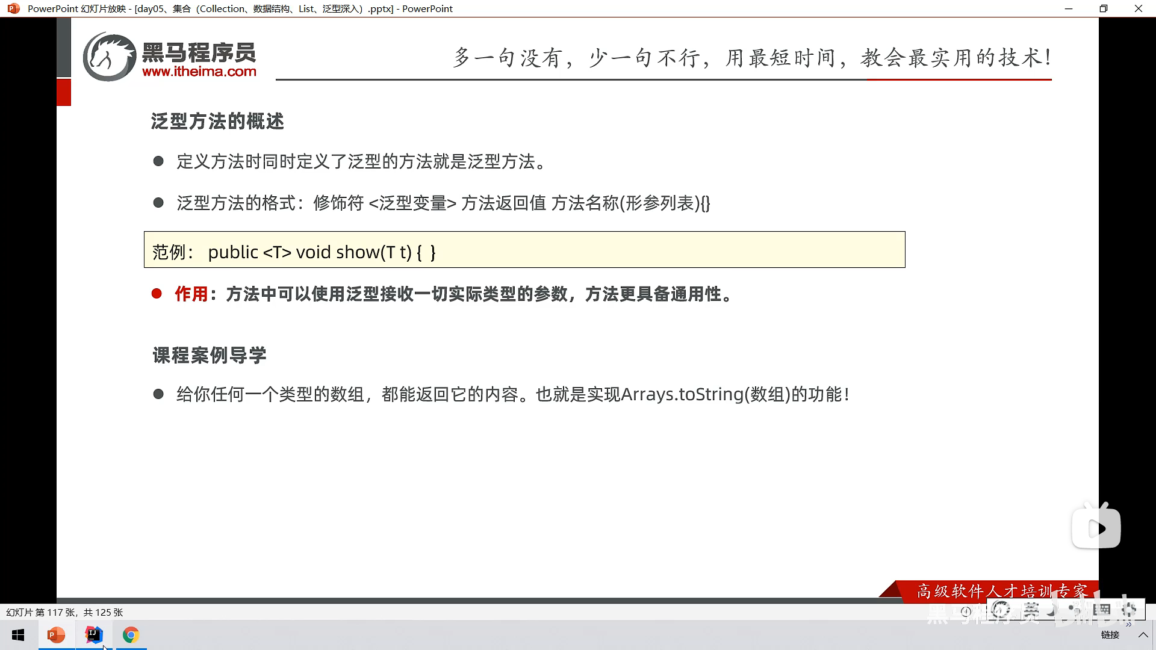Image resolution: width=1156 pixels, height=650 pixels.
Task: Go to the previous slide using status bar arrow
Action: click(966, 611)
